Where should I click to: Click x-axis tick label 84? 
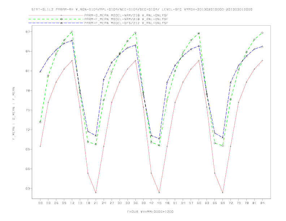263,203
